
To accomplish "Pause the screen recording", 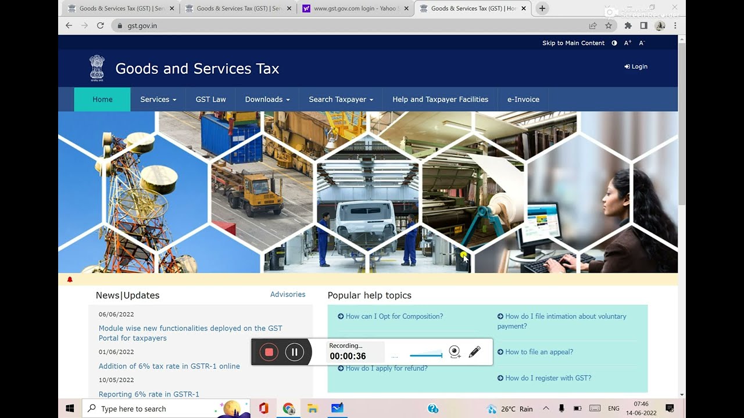I will (x=295, y=352).
